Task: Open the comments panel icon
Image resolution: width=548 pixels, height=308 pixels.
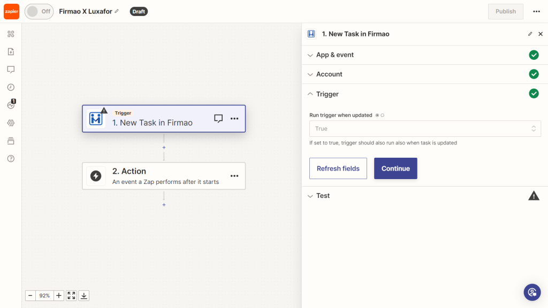Action: point(11,69)
